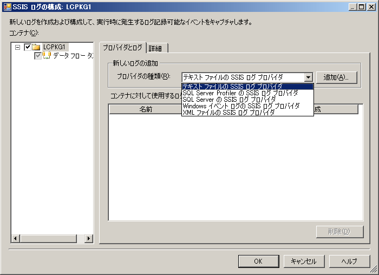The image size is (379, 275).
Task: Close the SSIS ログの構成 dialog
Action: 371,6
